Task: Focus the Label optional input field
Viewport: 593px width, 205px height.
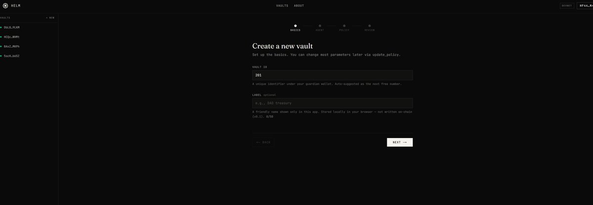Action: pyautogui.click(x=333, y=103)
